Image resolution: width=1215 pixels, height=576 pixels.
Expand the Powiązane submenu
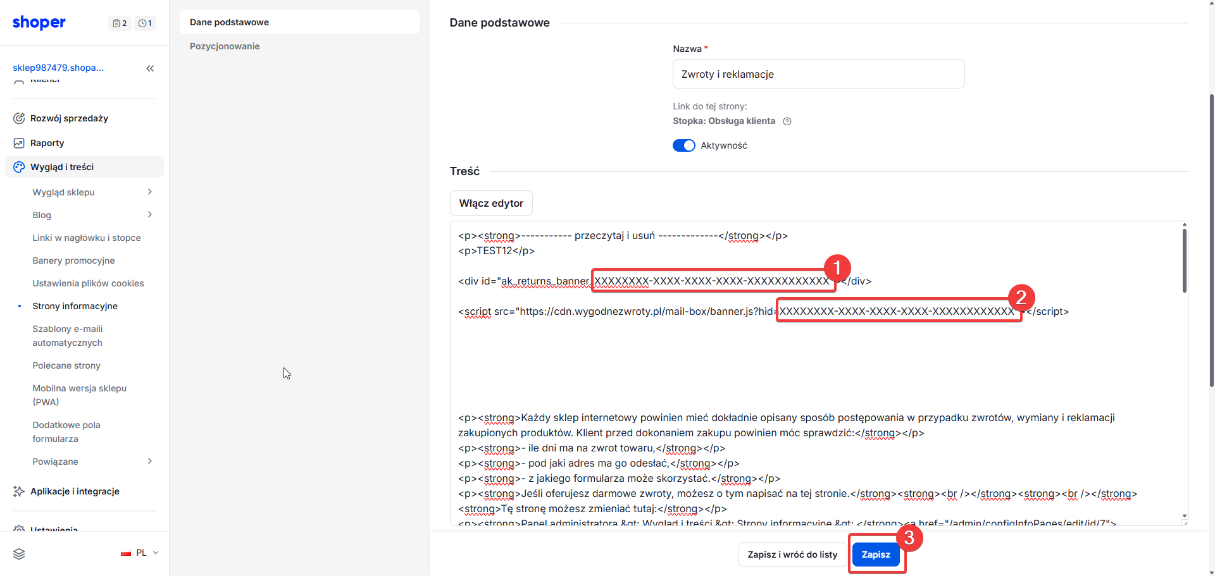click(x=150, y=461)
